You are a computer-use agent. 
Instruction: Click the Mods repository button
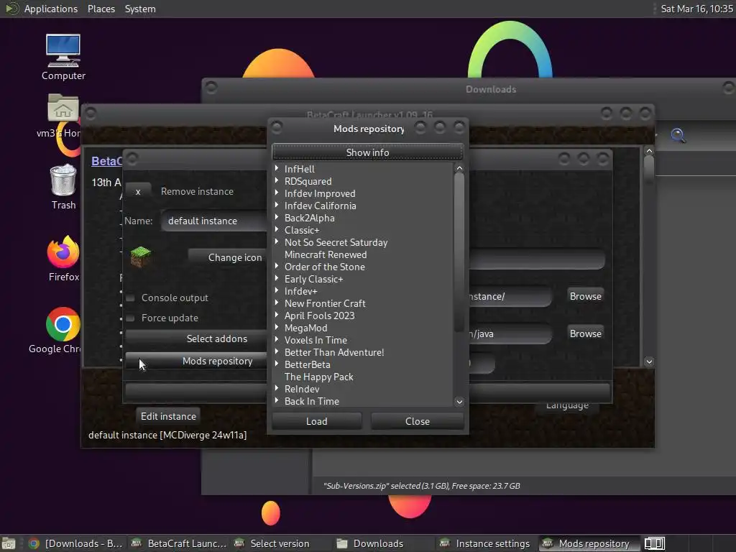tap(197, 361)
